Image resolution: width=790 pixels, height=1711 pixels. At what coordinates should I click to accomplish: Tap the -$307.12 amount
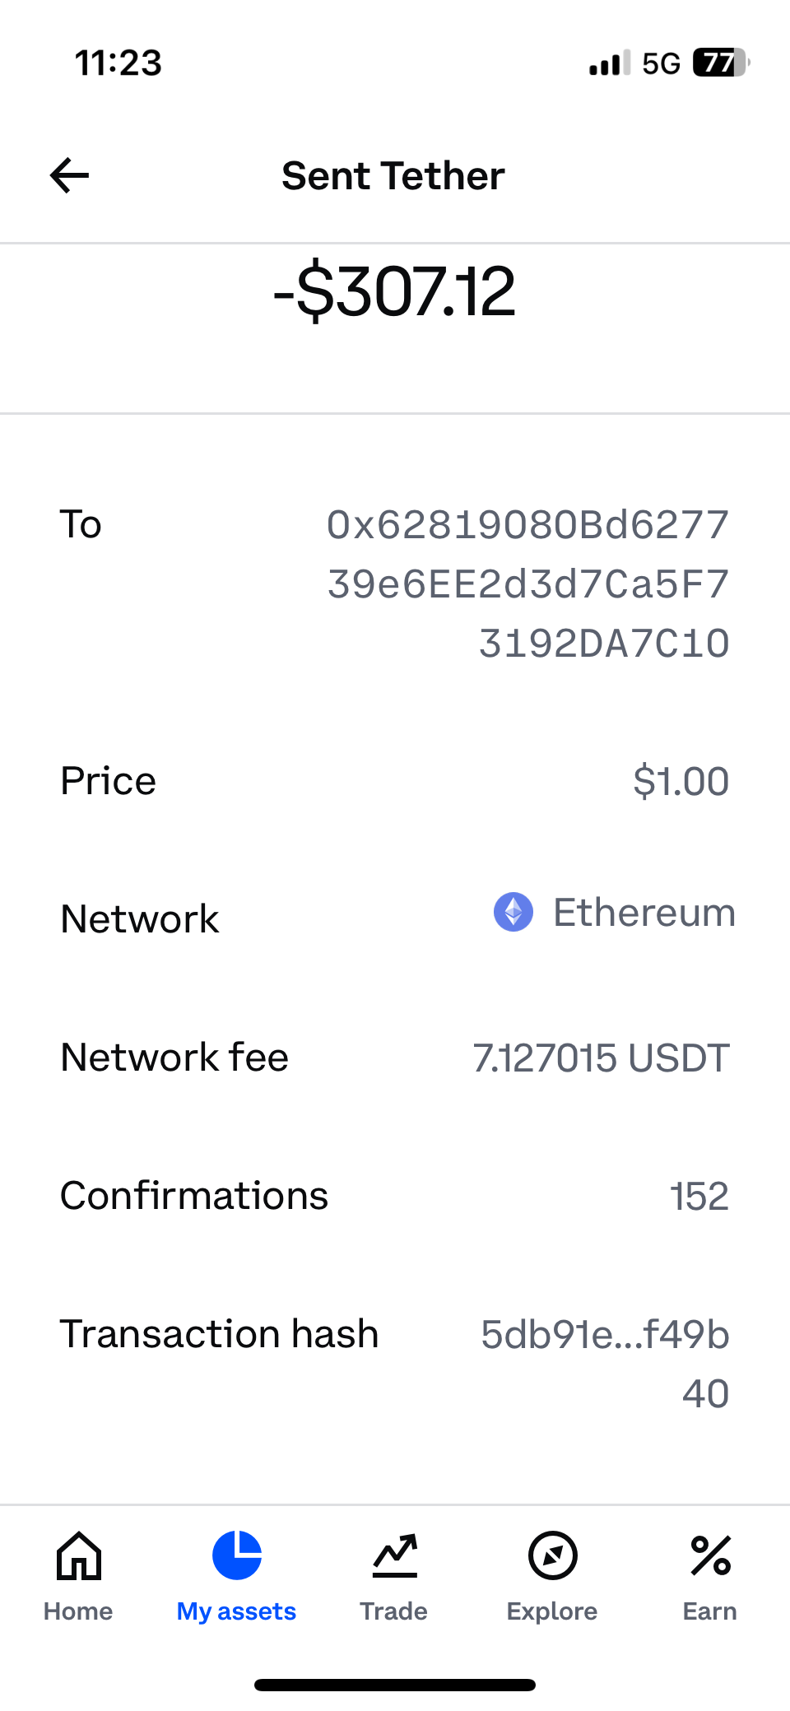coord(394,291)
